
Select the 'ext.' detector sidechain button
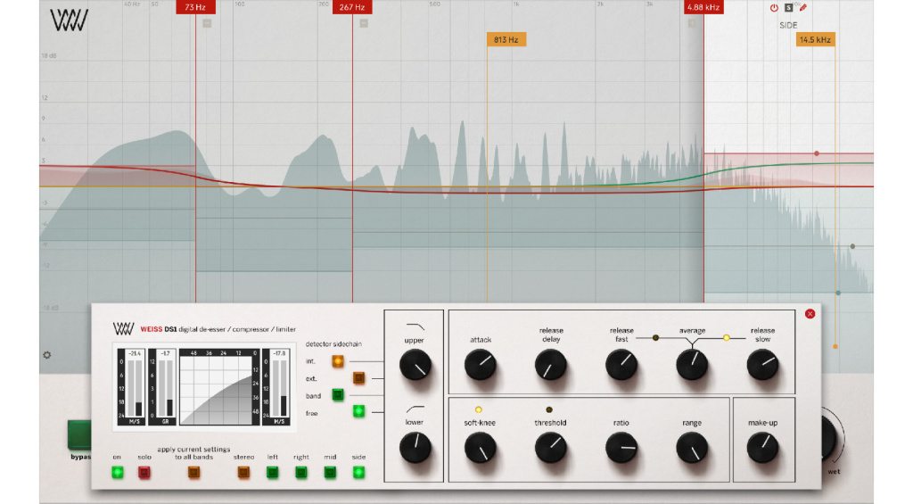(358, 378)
